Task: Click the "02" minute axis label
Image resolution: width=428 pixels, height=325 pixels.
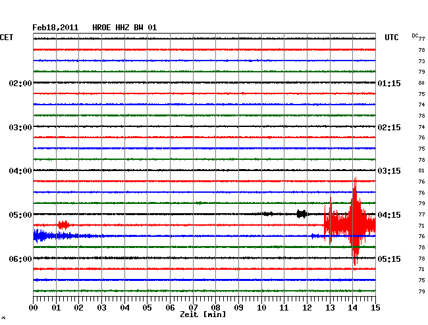Action: (78, 307)
